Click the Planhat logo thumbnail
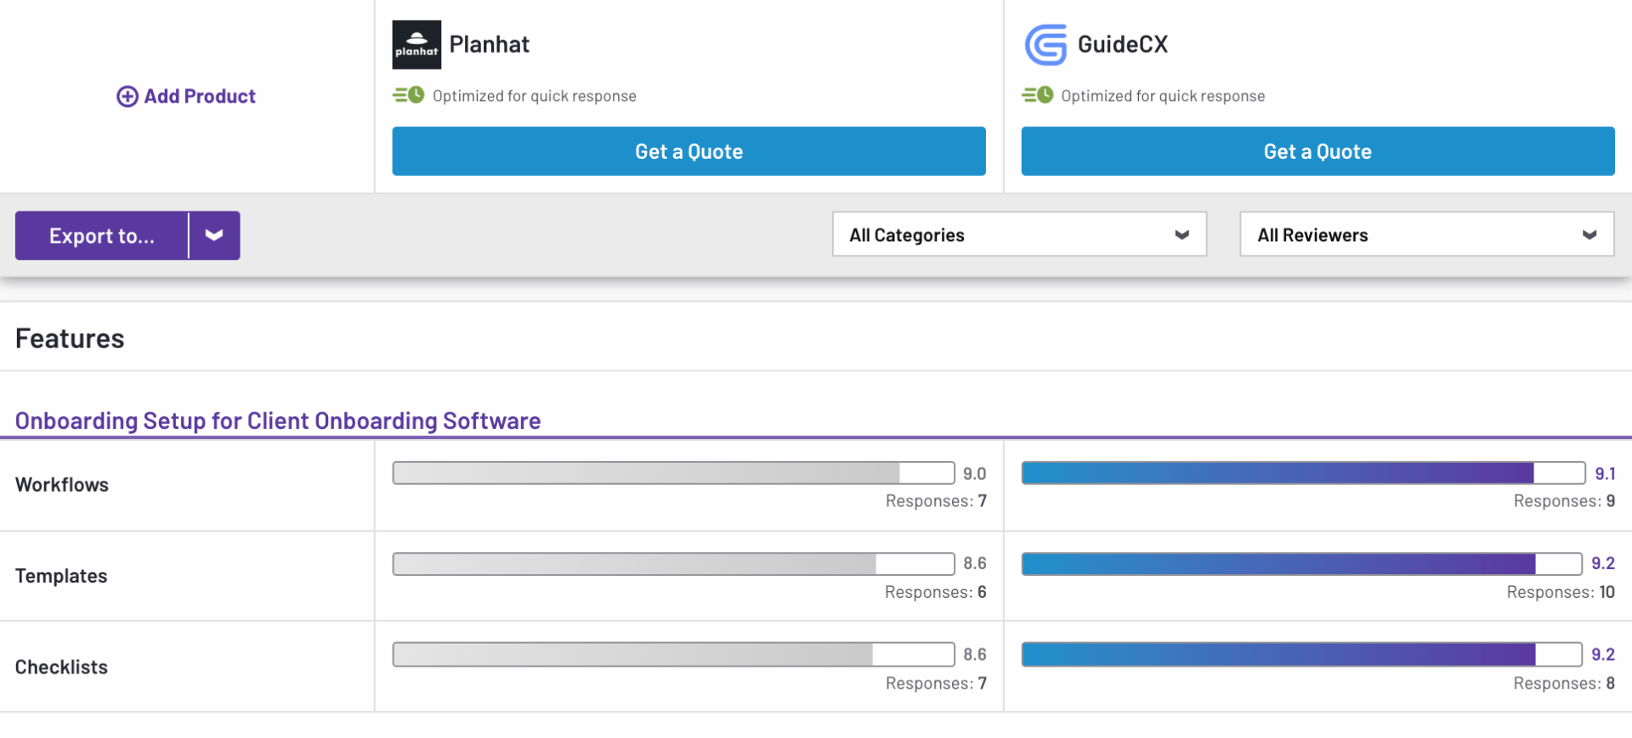This screenshot has width=1632, height=738. (416, 45)
